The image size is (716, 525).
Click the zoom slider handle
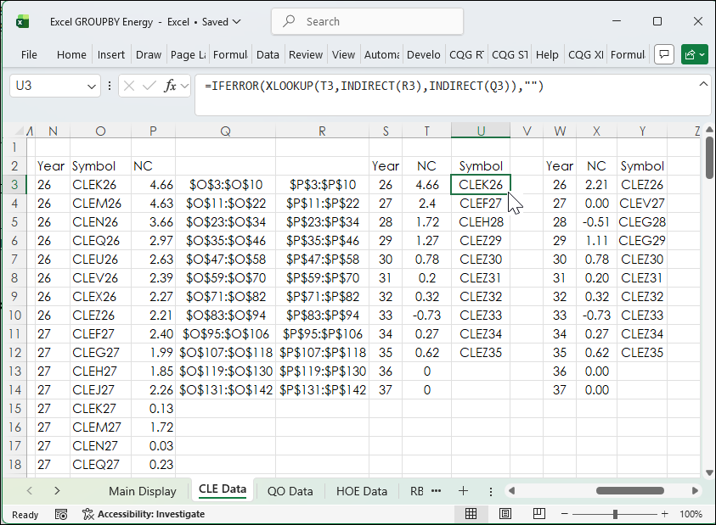point(615,514)
